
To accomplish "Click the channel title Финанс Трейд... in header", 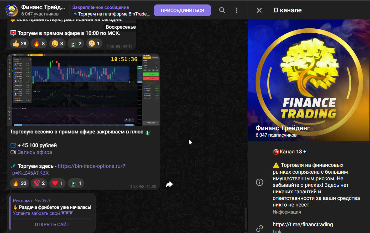I will pyautogui.click(x=43, y=7).
